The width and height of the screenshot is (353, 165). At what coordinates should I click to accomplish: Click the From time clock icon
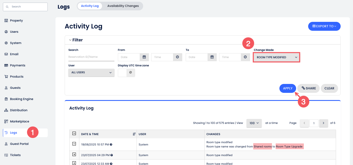(177, 57)
